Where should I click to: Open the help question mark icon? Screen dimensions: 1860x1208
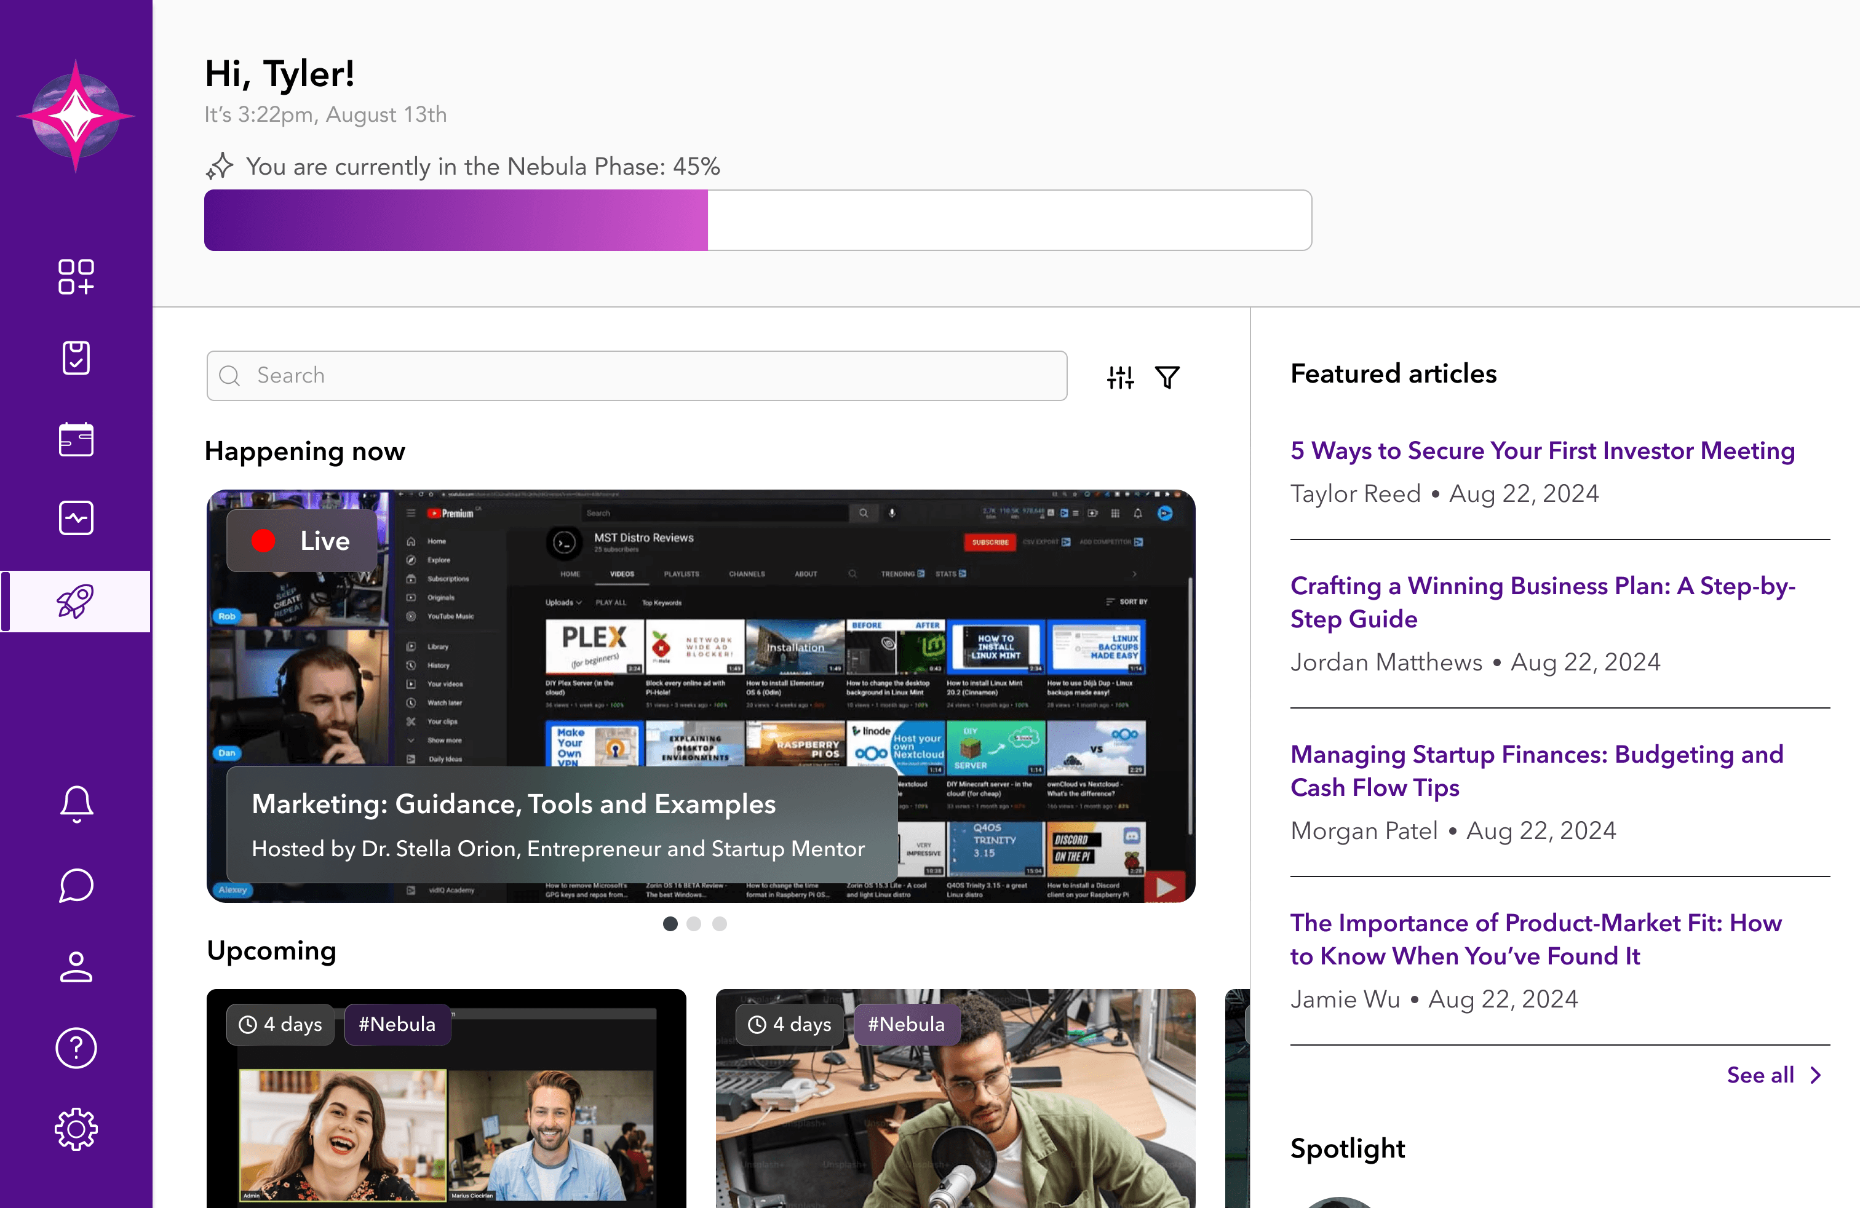[x=76, y=1048]
